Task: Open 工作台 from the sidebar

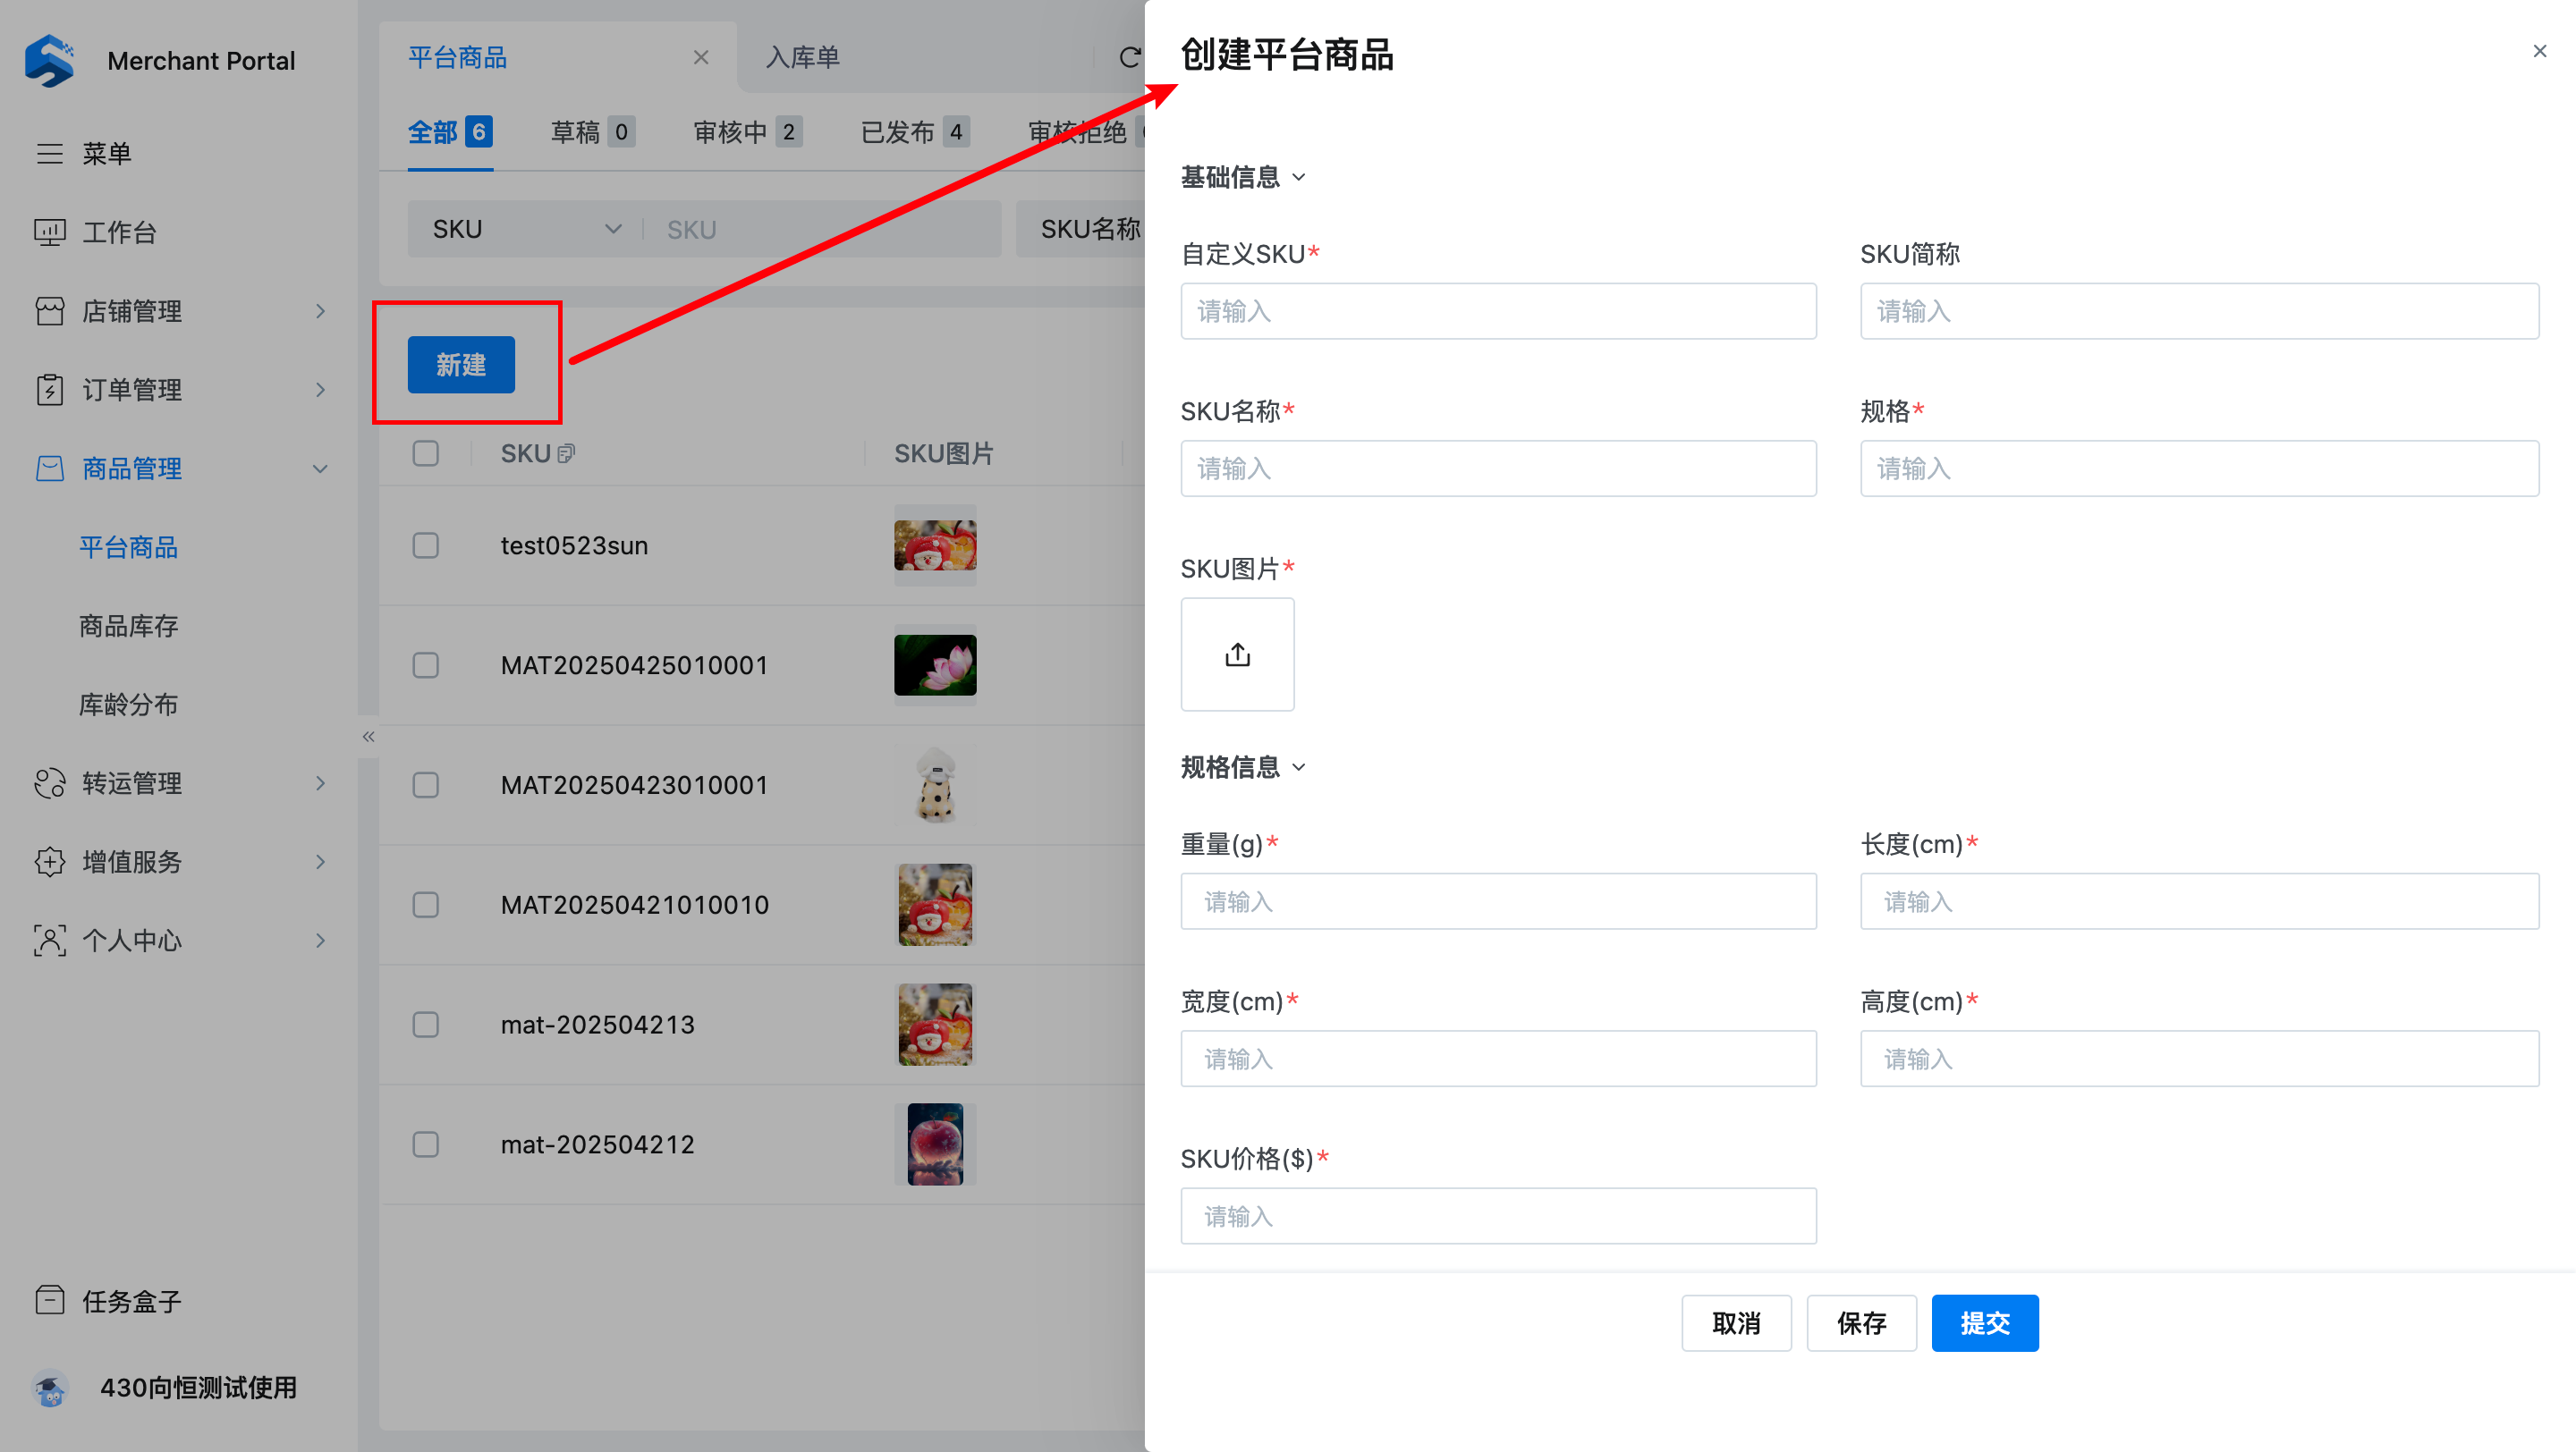Action: 118,232
